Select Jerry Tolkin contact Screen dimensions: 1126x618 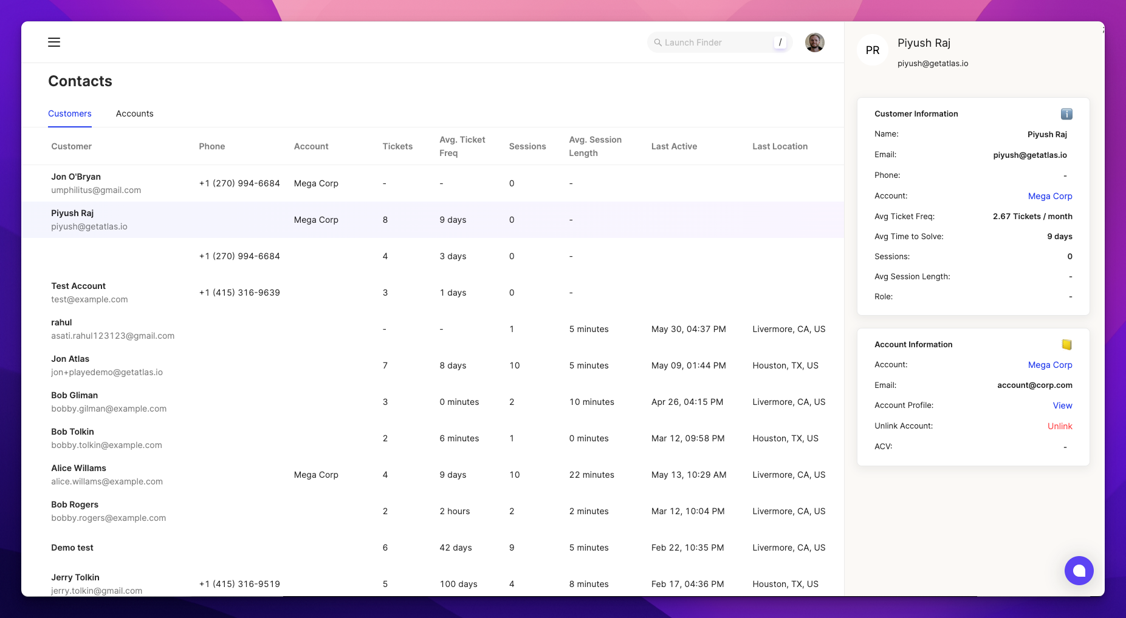433,581
